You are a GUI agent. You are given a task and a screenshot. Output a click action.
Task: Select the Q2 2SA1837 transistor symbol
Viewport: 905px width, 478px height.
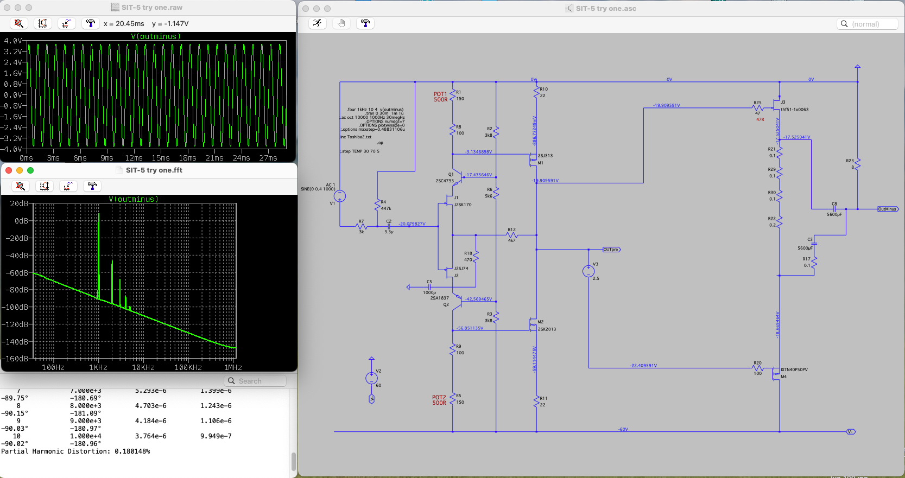[x=458, y=301]
